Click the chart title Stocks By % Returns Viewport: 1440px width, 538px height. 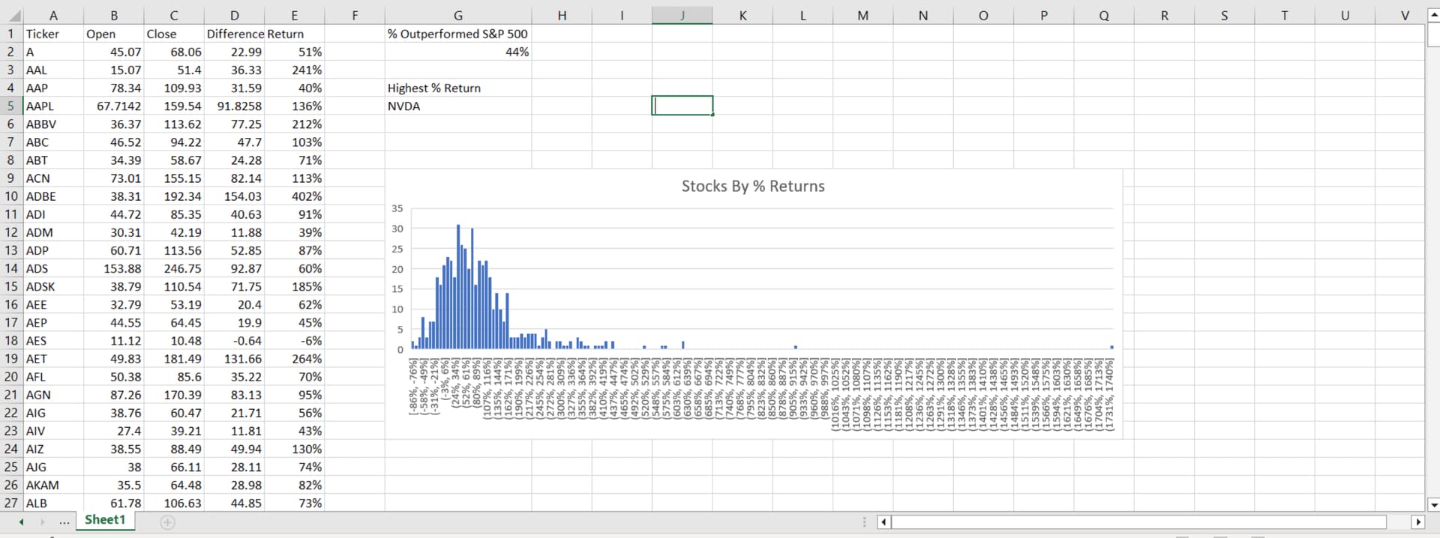click(x=752, y=187)
